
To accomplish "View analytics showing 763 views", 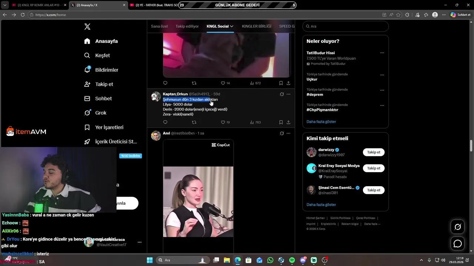I will [x=255, y=122].
